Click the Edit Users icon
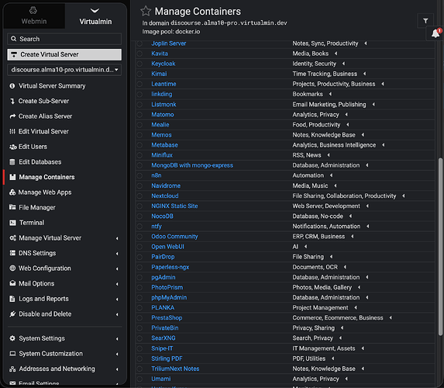 point(12,147)
